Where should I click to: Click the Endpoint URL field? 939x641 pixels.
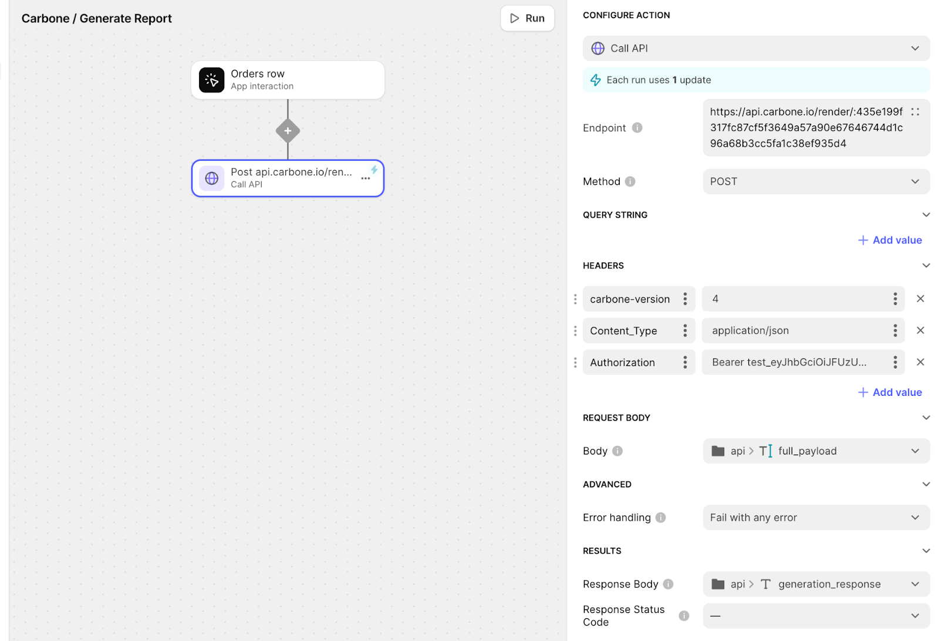click(x=816, y=128)
